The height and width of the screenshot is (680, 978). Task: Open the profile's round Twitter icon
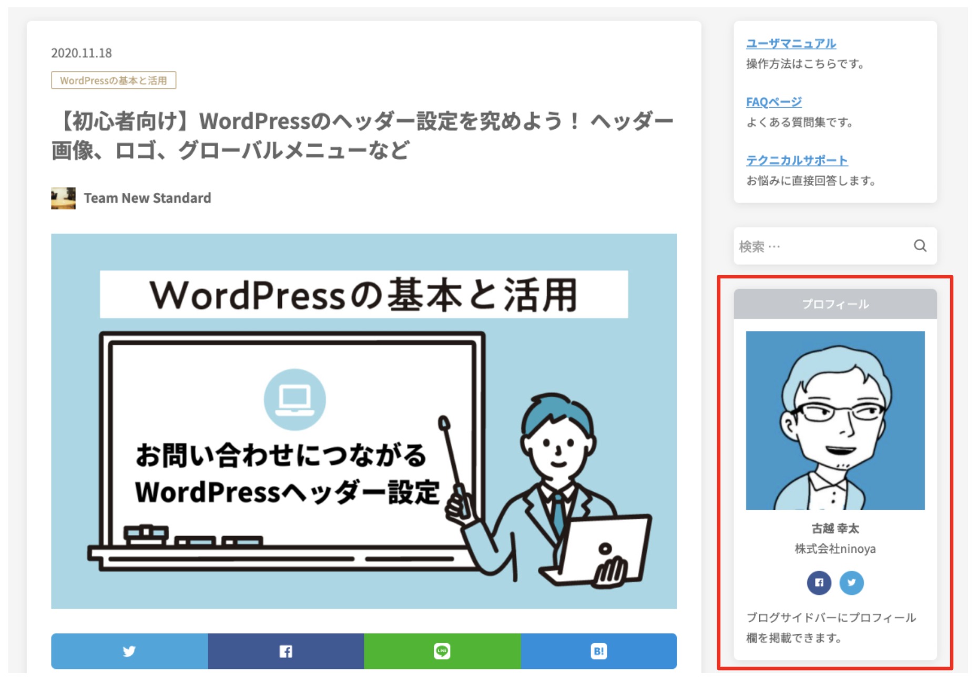tap(851, 582)
